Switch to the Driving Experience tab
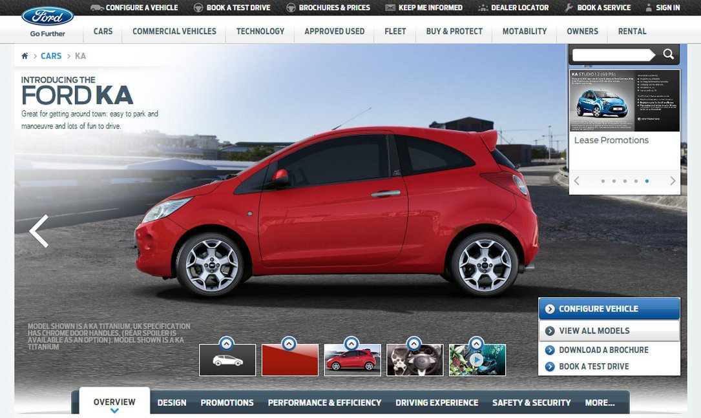701x418 pixels. coord(437,403)
